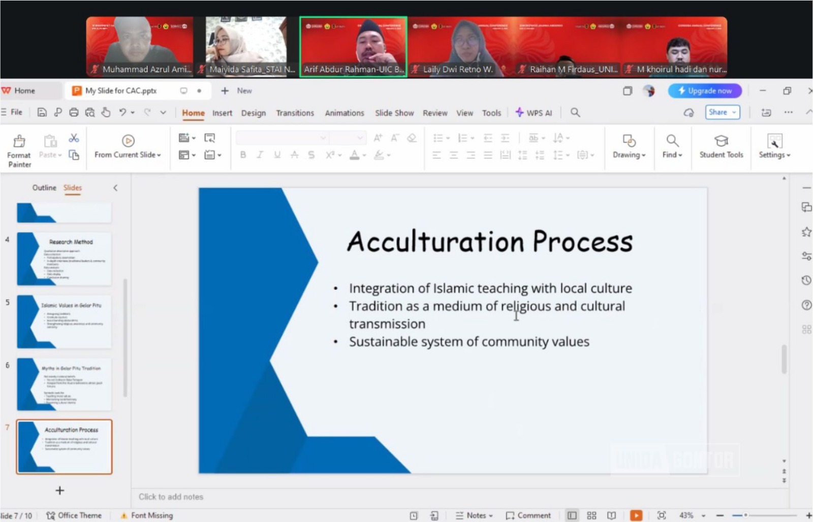
Task: Open the Settings dropdown
Action: pos(774,146)
